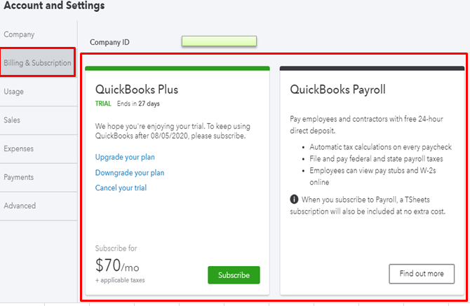
Task: Click the $70/mo subscription price
Action: [118, 265]
